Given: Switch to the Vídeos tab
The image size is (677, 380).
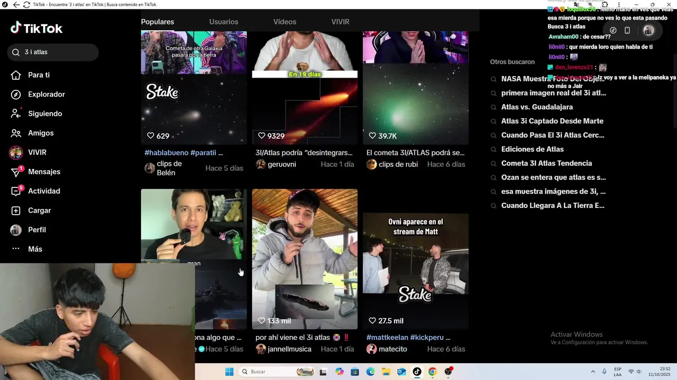Looking at the screenshot, I should click(285, 22).
